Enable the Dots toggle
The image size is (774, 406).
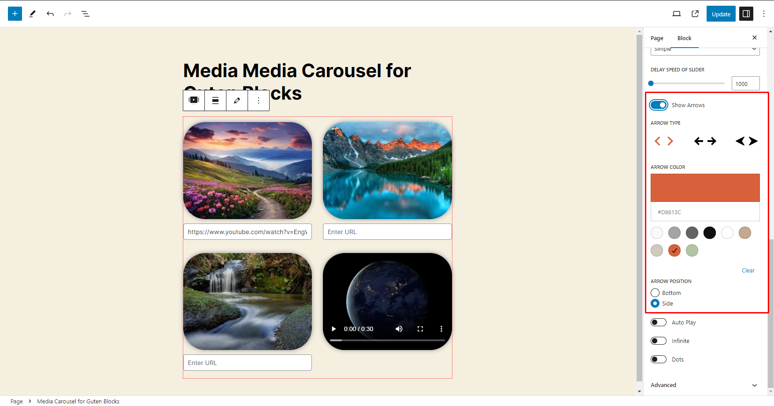click(x=659, y=359)
